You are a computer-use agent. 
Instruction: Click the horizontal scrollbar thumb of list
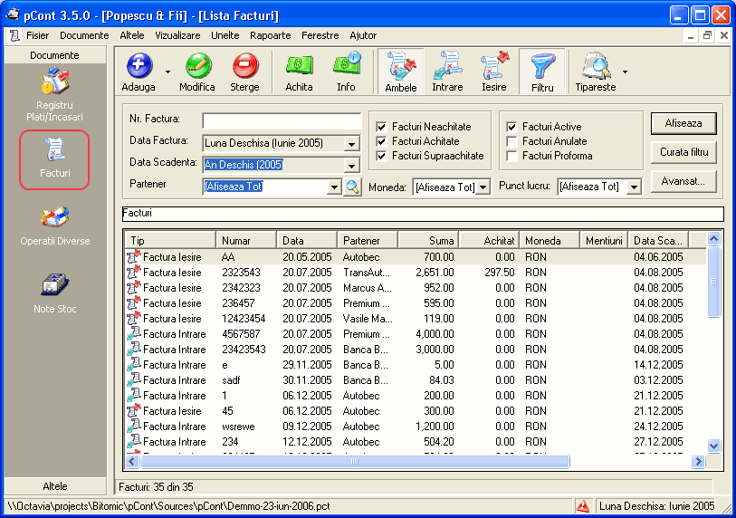pos(355,461)
